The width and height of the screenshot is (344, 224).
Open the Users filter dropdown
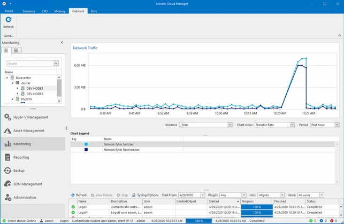click(x=322, y=195)
